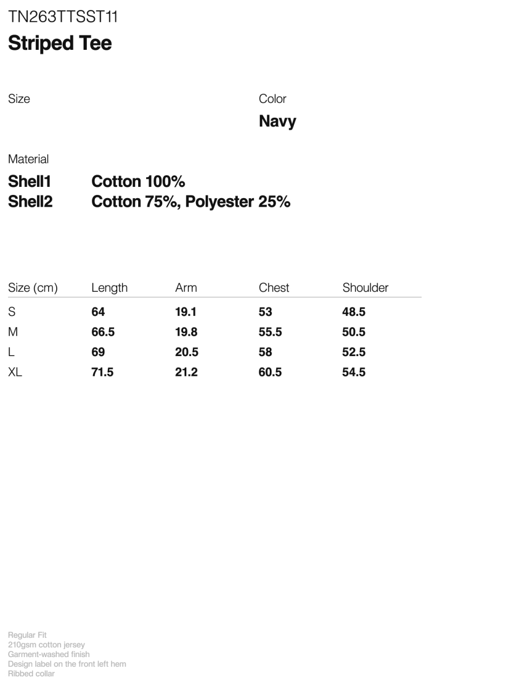Click the Chest column header
This screenshot has width=514, height=686.
[x=274, y=288]
